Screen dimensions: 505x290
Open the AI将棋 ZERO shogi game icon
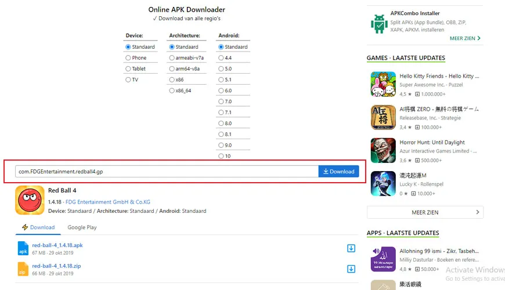[x=383, y=117]
